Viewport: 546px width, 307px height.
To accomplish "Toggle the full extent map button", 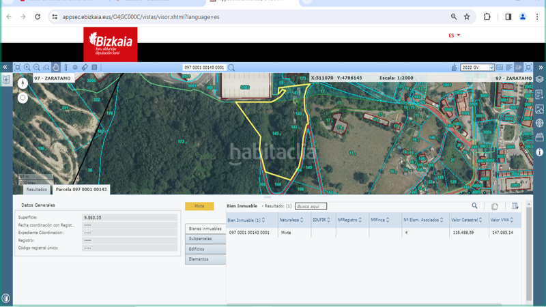I will click(18, 68).
